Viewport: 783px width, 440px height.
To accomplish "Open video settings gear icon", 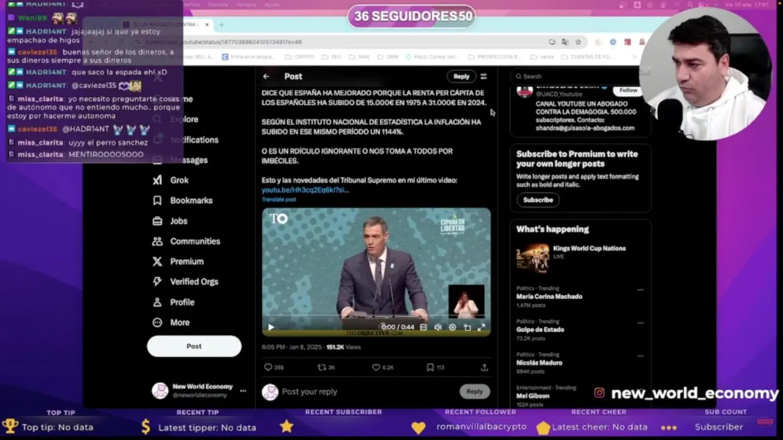I will 453,328.
